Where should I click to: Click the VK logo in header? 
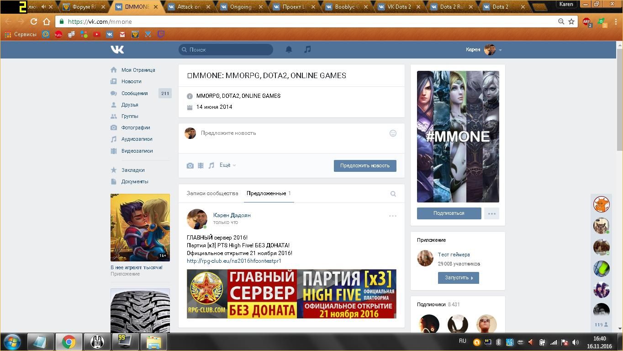(117, 49)
